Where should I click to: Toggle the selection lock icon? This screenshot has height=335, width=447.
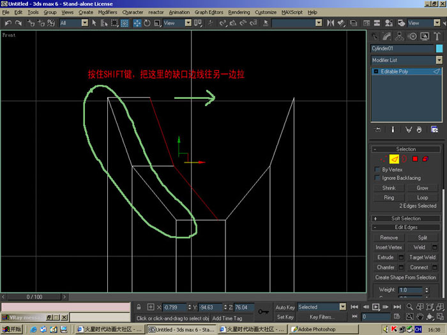click(139, 307)
